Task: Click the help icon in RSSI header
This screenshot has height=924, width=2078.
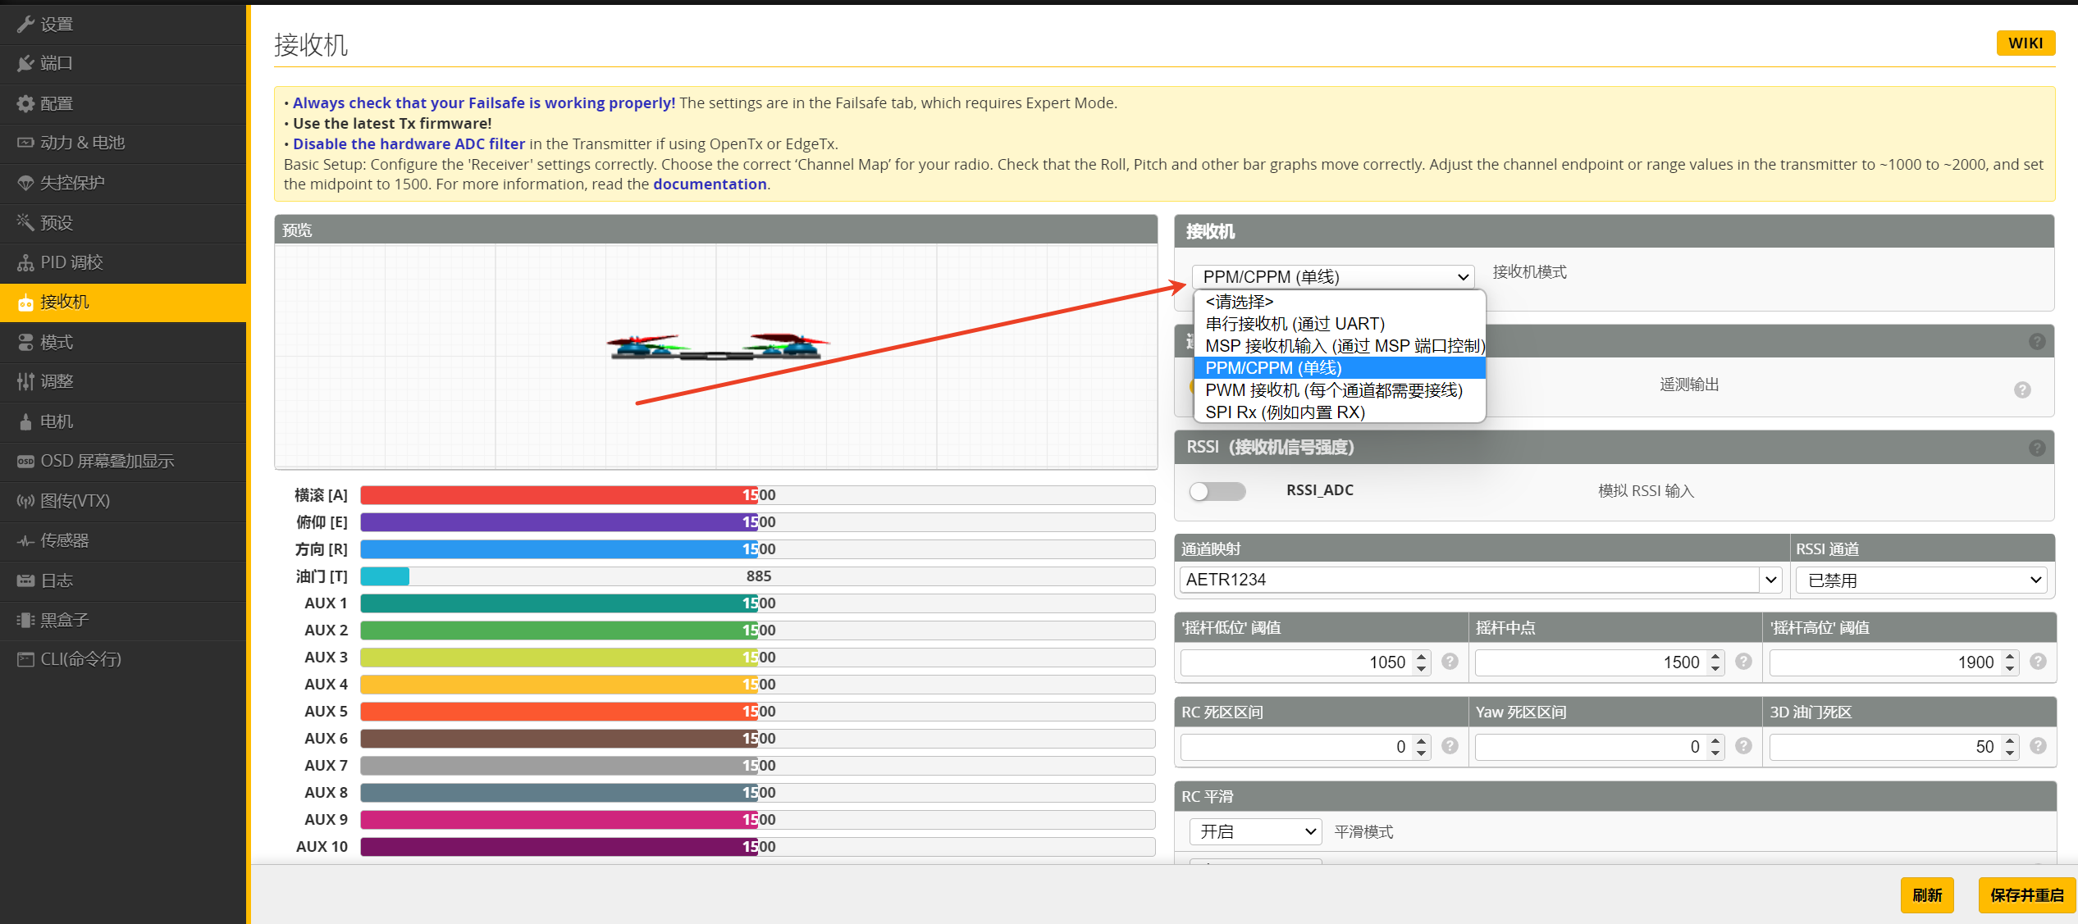Action: [2037, 448]
